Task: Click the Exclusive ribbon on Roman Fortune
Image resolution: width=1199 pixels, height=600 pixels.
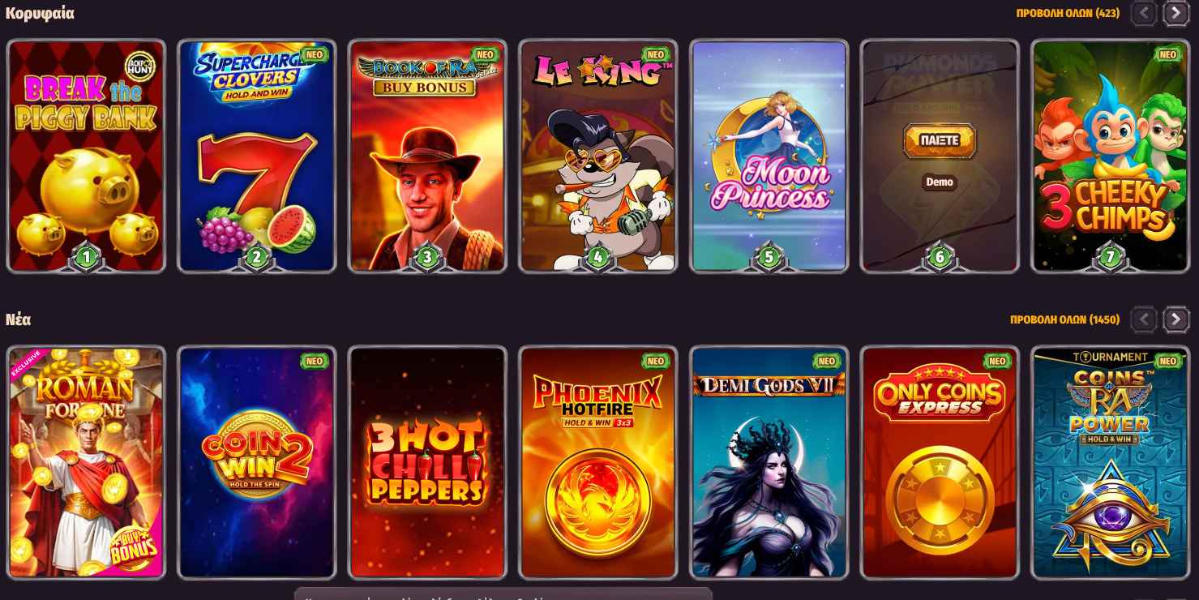Action: click(x=27, y=364)
